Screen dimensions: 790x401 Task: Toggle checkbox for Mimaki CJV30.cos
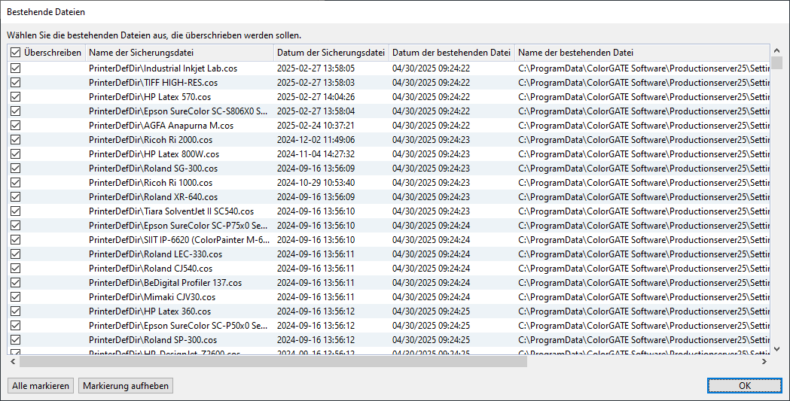[x=15, y=297]
